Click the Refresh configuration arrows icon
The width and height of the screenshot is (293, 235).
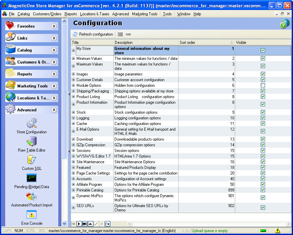click(x=75, y=34)
